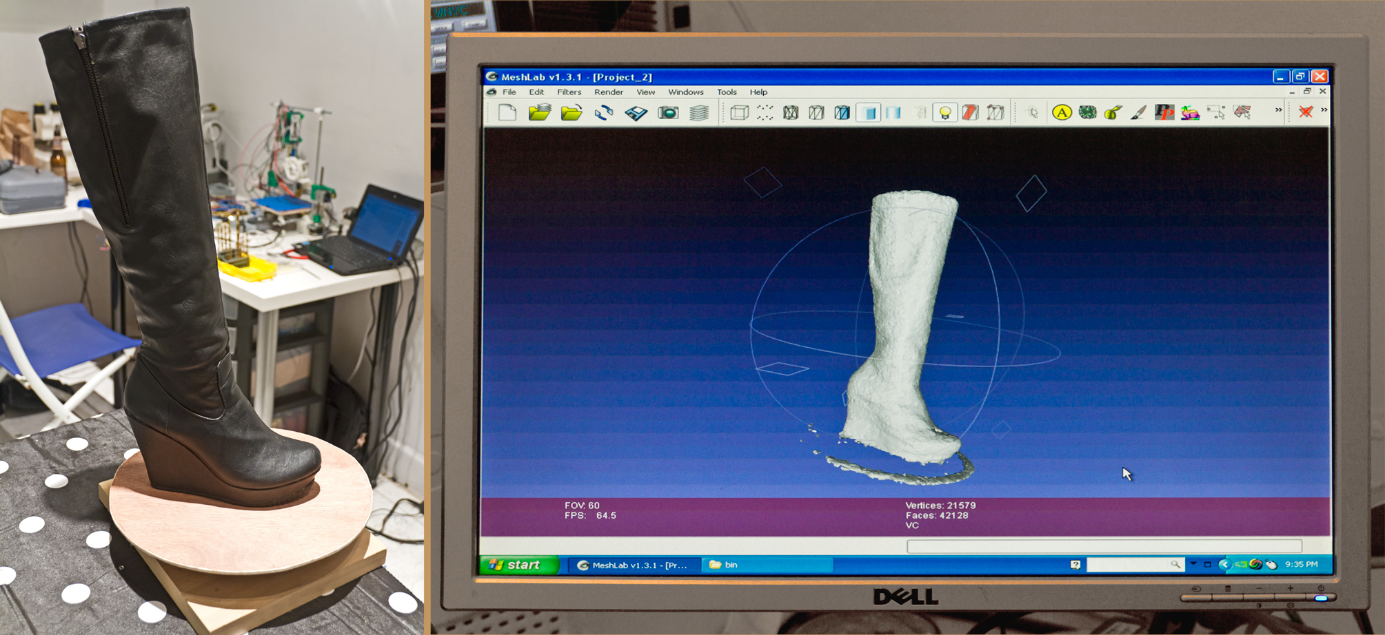
Task: Select the Z-painting brush tool
Action: pyautogui.click(x=1139, y=112)
